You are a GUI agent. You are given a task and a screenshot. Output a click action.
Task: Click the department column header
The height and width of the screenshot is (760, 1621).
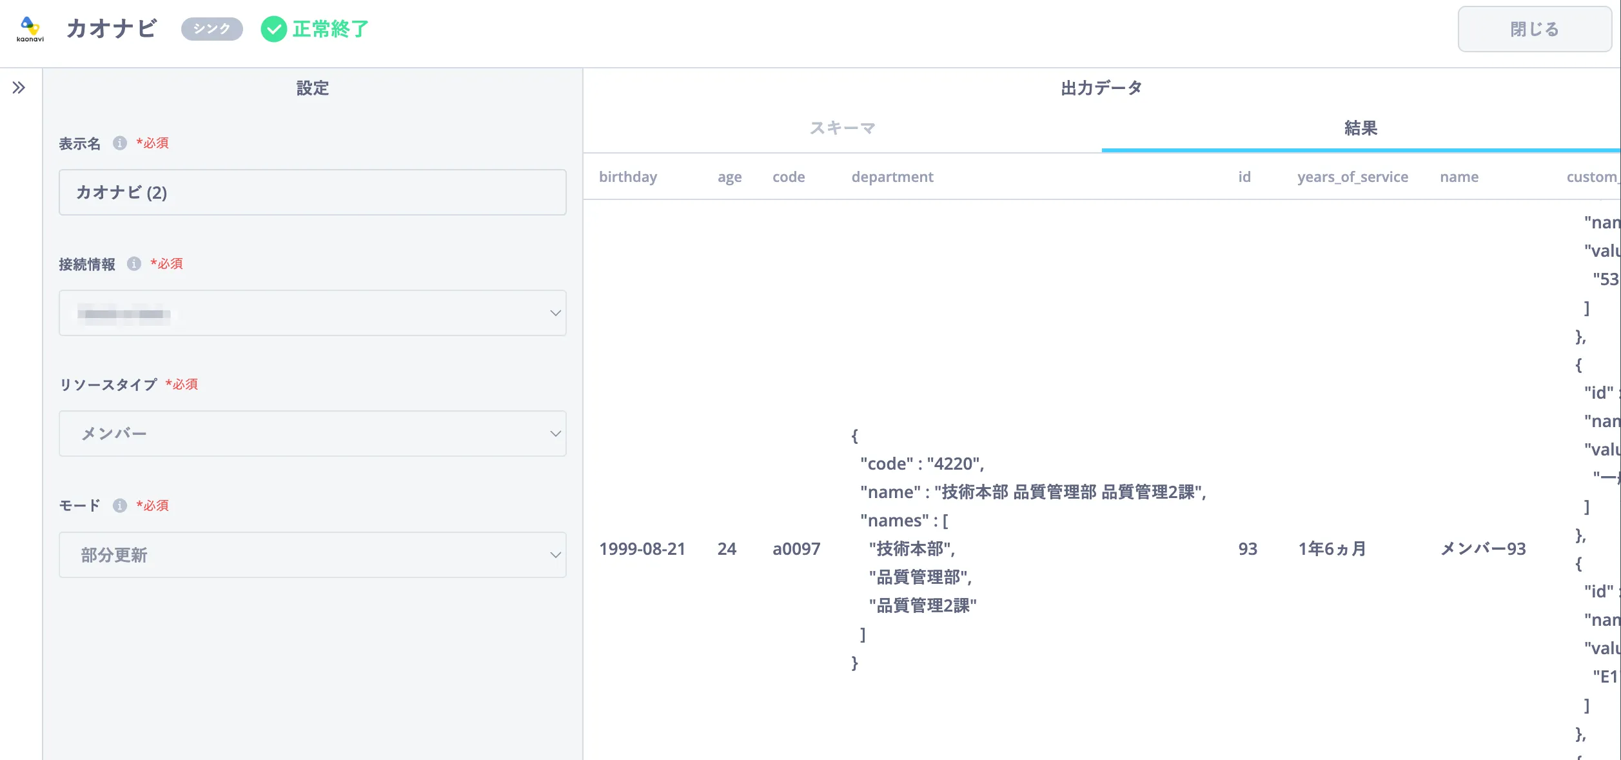tap(892, 177)
